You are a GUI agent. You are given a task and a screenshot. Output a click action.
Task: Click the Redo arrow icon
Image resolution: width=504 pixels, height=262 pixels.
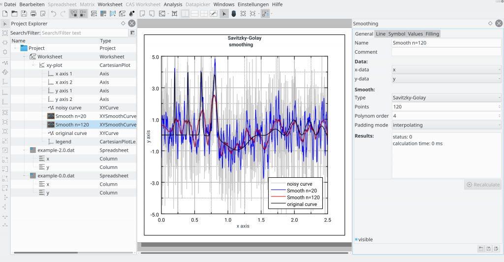tap(63, 13)
